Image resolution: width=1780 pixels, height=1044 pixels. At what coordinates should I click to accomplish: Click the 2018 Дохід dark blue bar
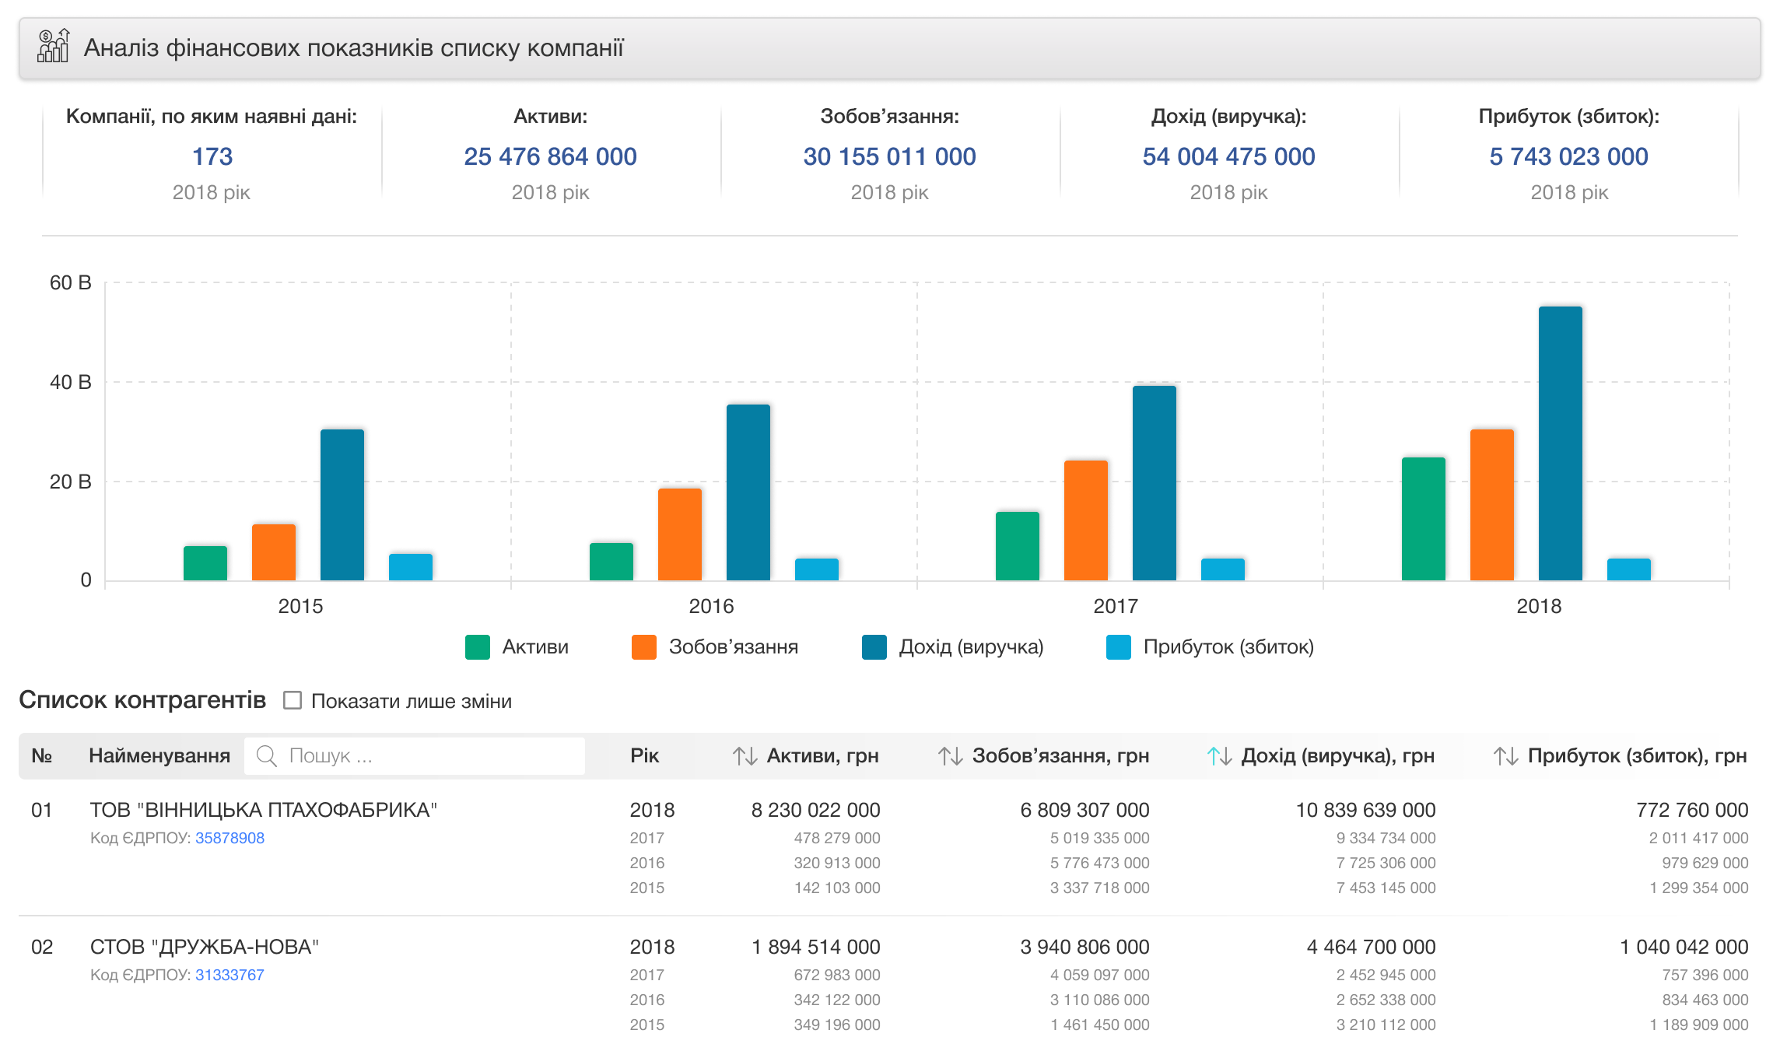[x=1560, y=443]
